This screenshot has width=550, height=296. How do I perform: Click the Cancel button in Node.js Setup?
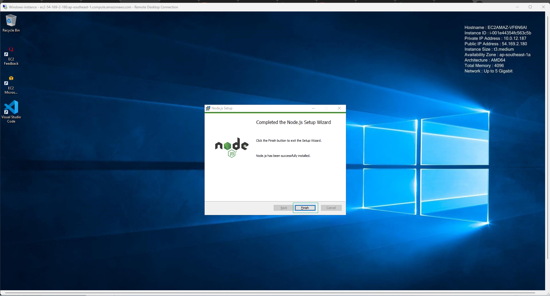pos(331,208)
